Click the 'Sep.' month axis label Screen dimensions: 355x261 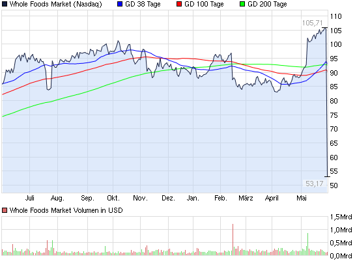tap(87, 199)
